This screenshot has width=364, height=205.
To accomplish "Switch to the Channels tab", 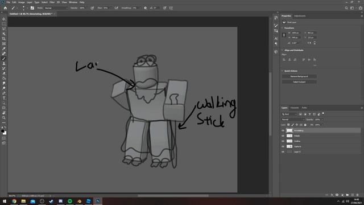I will click(x=295, y=108).
